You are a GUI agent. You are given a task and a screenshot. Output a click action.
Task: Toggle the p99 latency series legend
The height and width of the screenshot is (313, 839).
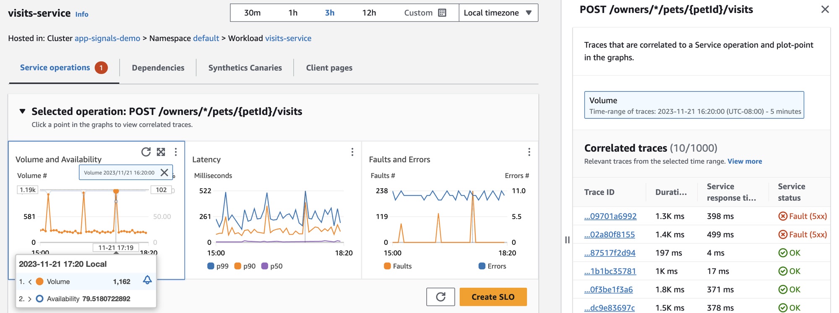pyautogui.click(x=218, y=266)
